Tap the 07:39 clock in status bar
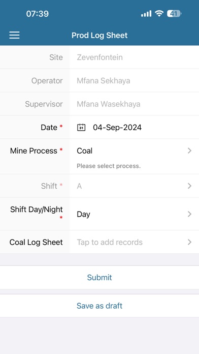This screenshot has width=199, height=354. pyautogui.click(x=37, y=14)
